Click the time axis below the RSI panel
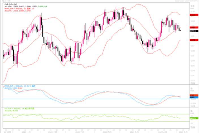 [x=93, y=131]
